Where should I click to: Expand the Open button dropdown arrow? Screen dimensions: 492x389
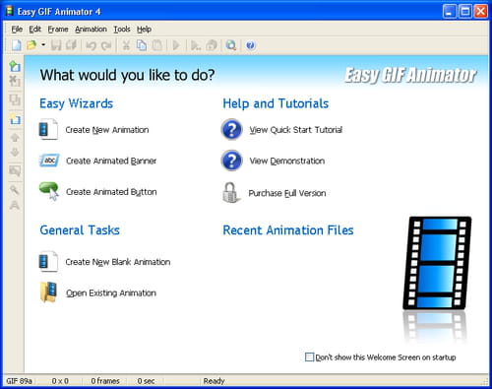tap(43, 44)
